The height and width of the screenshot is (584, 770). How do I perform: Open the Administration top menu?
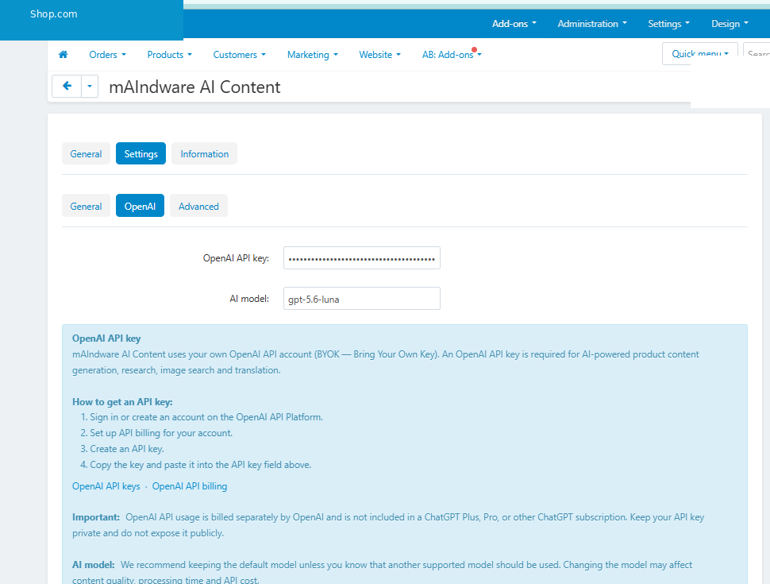(592, 24)
